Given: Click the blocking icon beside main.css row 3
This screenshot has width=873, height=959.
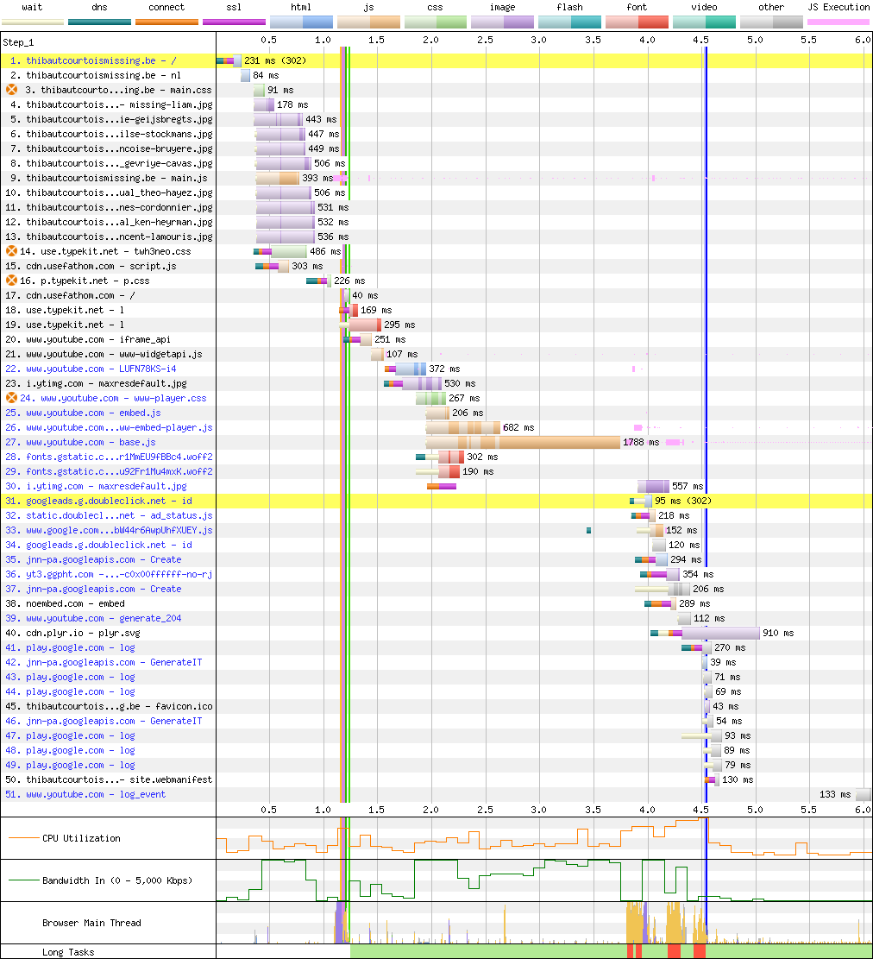Looking at the screenshot, I should coord(11,90).
